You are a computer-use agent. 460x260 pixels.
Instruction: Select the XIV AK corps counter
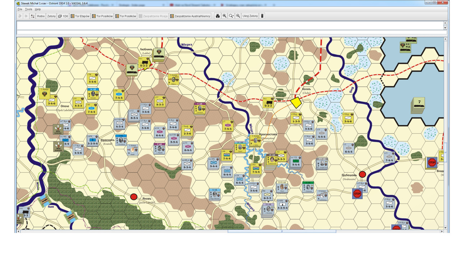pyautogui.click(x=322, y=163)
